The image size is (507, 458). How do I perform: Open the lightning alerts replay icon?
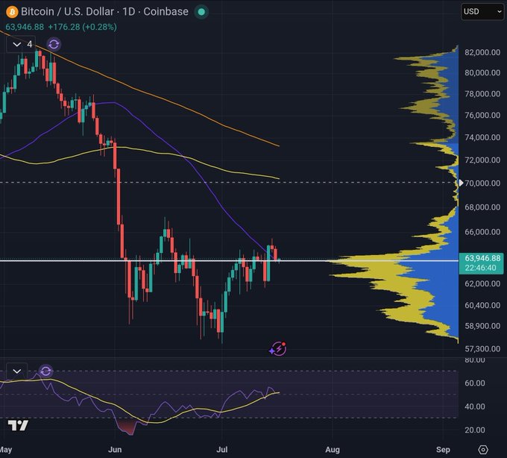[x=278, y=349]
